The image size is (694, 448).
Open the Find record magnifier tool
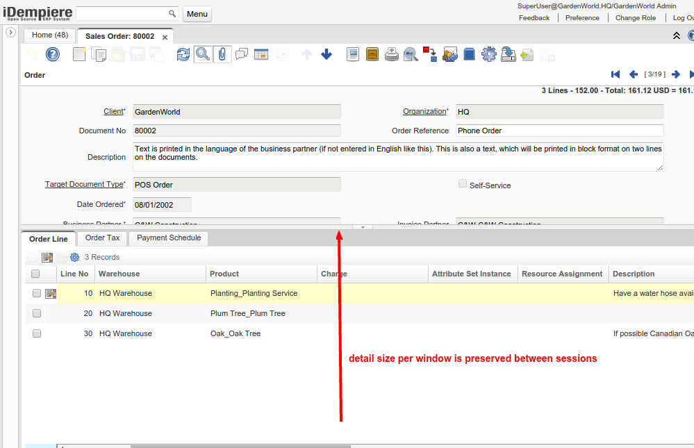coord(202,54)
